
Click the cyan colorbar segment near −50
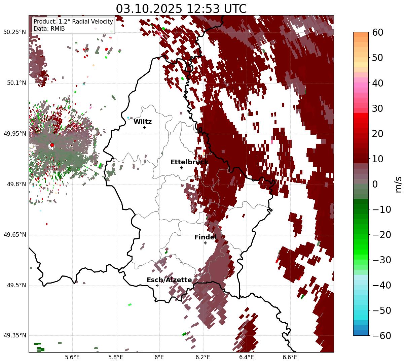[x=361, y=310]
